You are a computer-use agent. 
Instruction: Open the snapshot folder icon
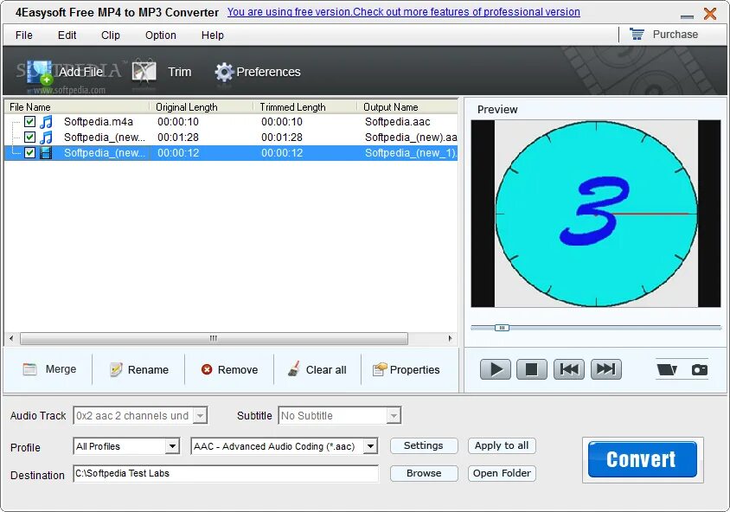667,369
